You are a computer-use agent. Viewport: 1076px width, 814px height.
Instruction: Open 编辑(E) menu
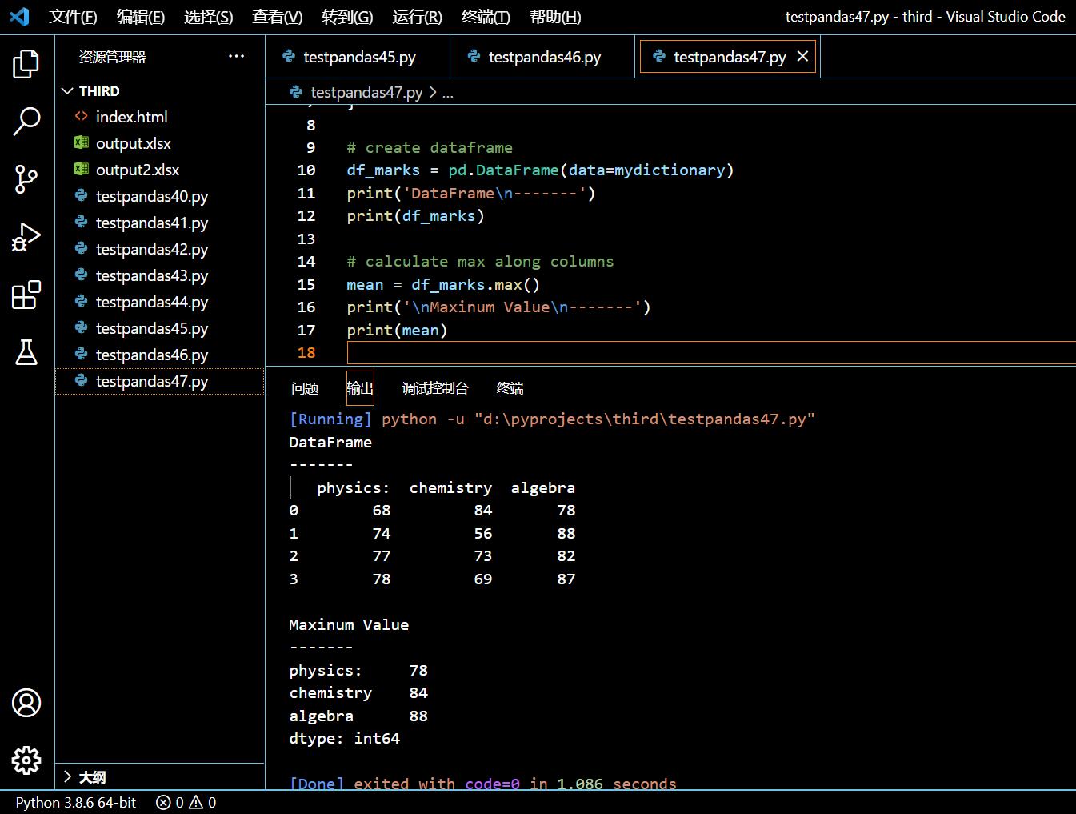tap(141, 17)
